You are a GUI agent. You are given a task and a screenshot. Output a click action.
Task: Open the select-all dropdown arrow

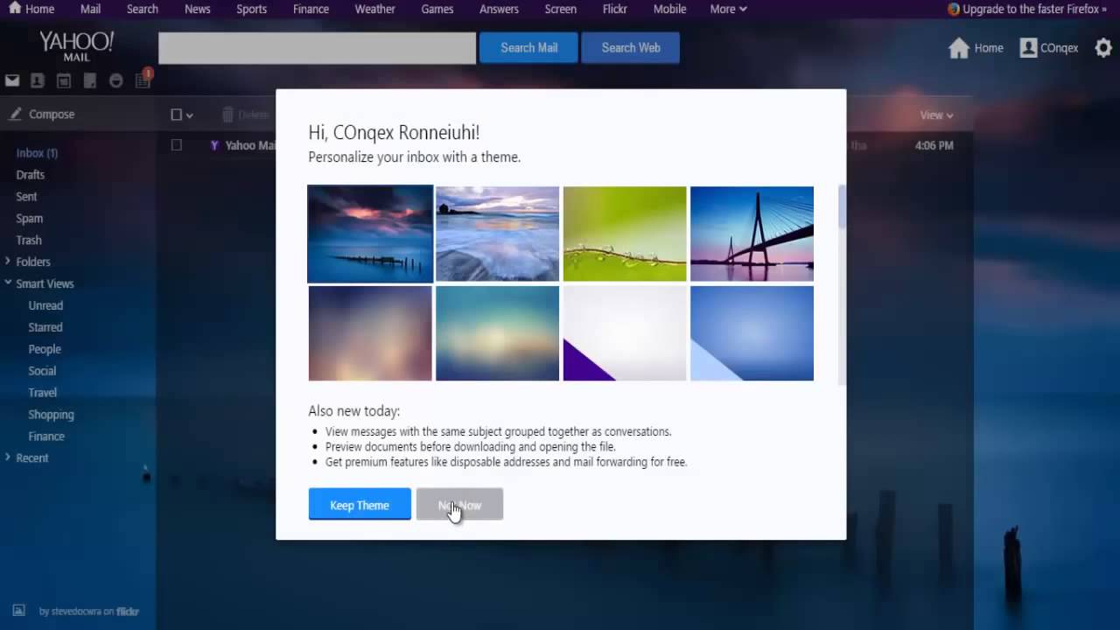(x=189, y=115)
